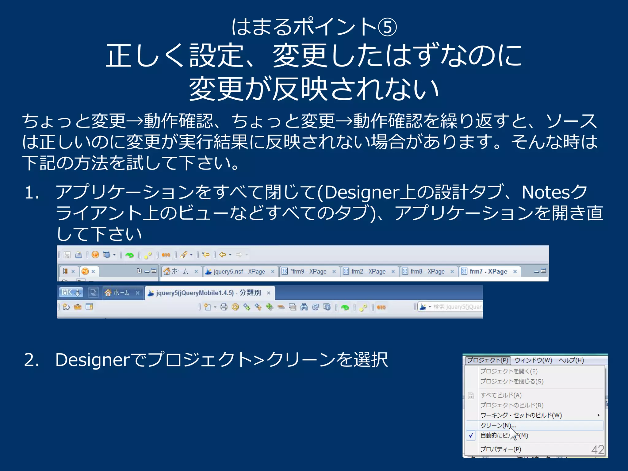Click the navigate previous up-arrow icon
The width and height of the screenshot is (628, 471).
258,307
